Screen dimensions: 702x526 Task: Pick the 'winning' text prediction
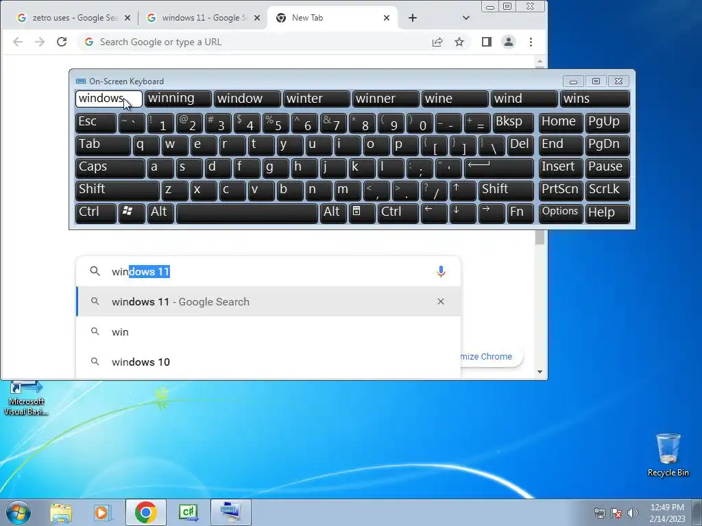coord(178,99)
